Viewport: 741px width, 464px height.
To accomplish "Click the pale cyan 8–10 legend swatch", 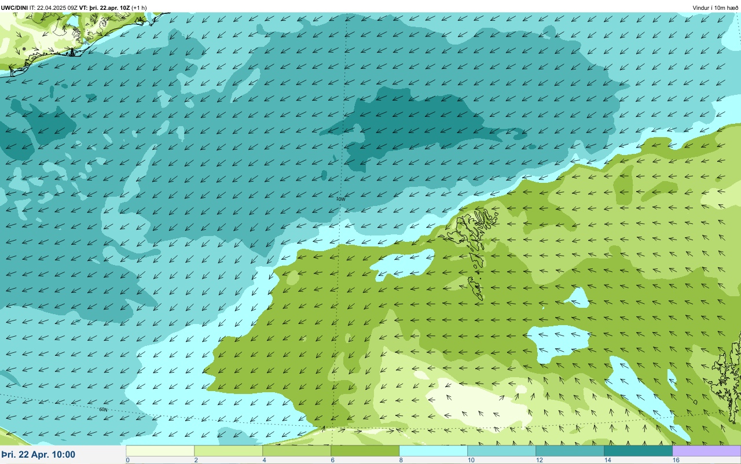I will coord(433,451).
